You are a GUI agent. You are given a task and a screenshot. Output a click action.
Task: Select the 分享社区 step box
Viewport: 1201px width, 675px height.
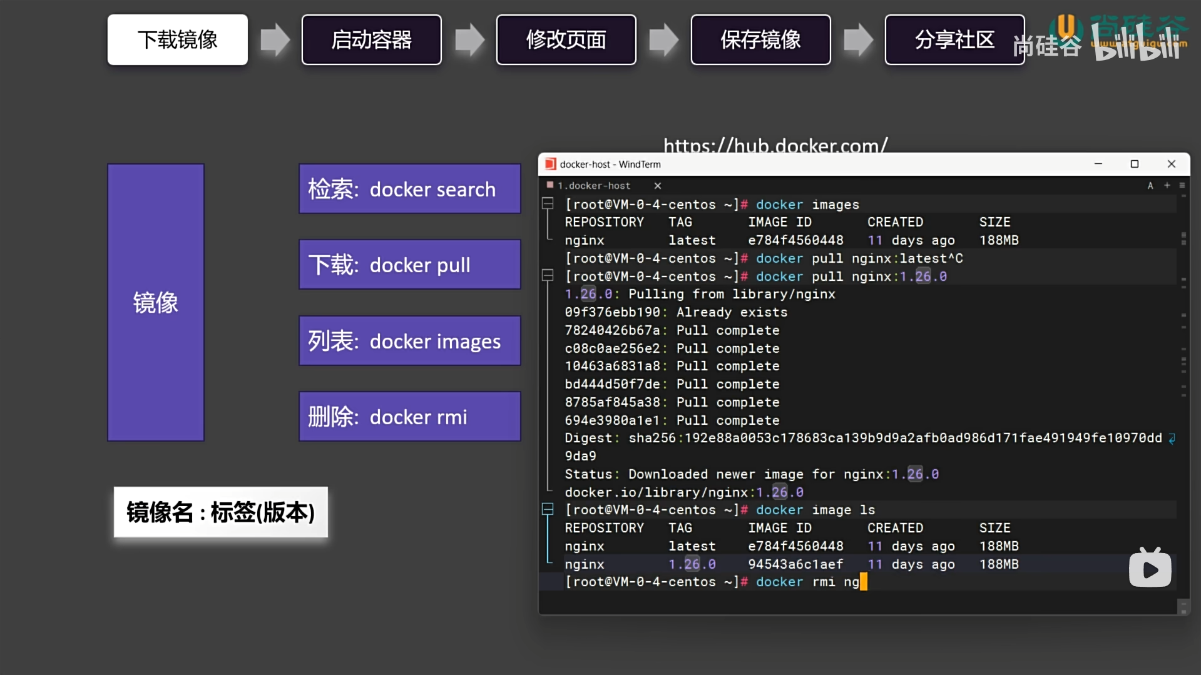pos(955,39)
